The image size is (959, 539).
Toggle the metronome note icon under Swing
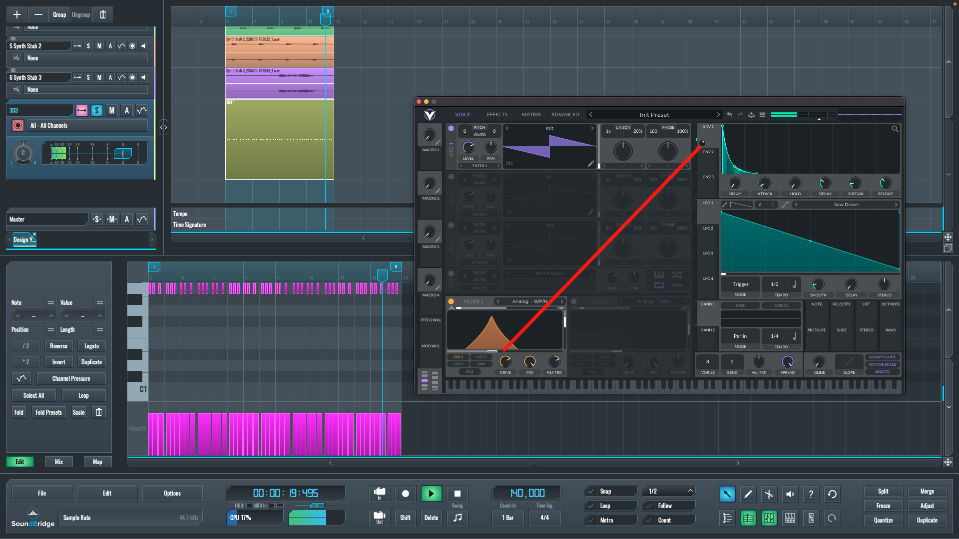coord(457,518)
